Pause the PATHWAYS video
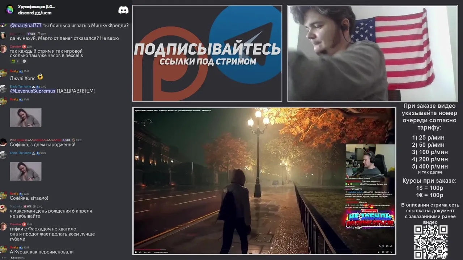Image resolution: width=463 pixels, height=260 pixels. coord(136,252)
